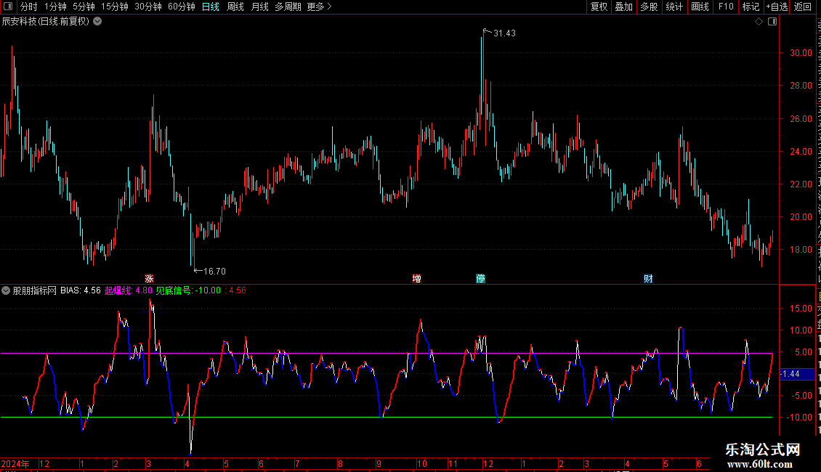The height and width of the screenshot is (472, 821).
Task: Click the 叠加 overlay button
Action: (624, 7)
